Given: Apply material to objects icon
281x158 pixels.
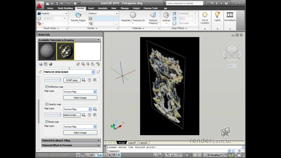Looking at the screenshot, I should (93, 64).
